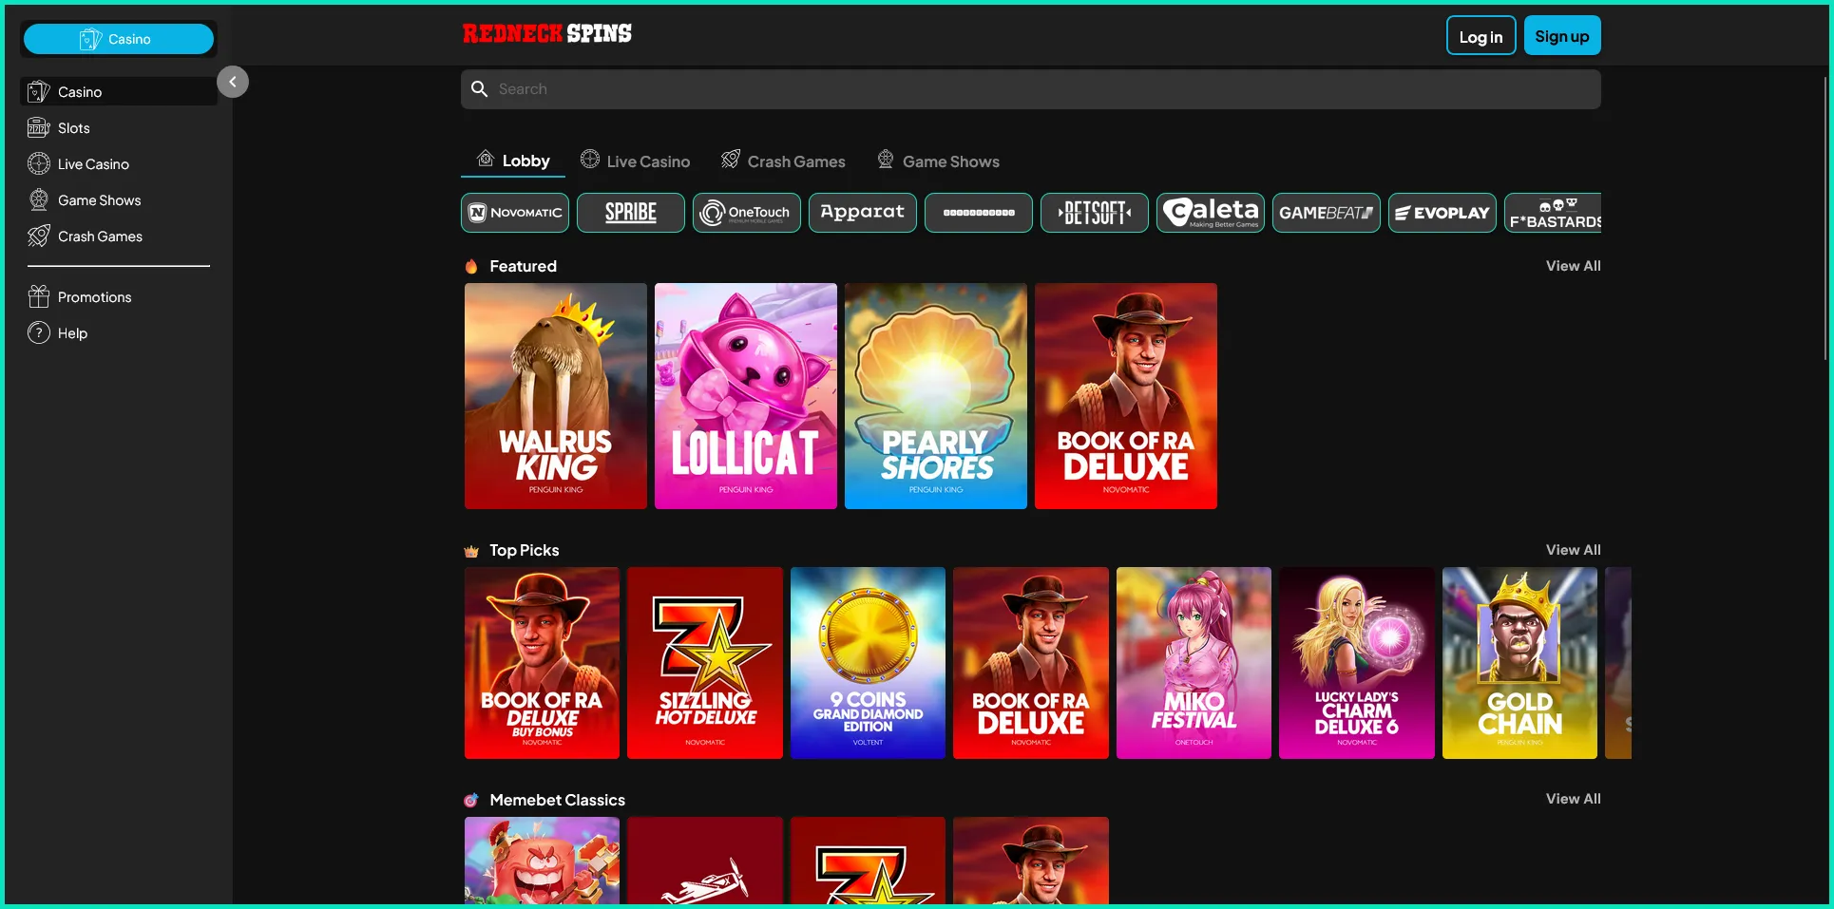Click the Memebet Classics target icon
The image size is (1834, 909).
click(471, 801)
